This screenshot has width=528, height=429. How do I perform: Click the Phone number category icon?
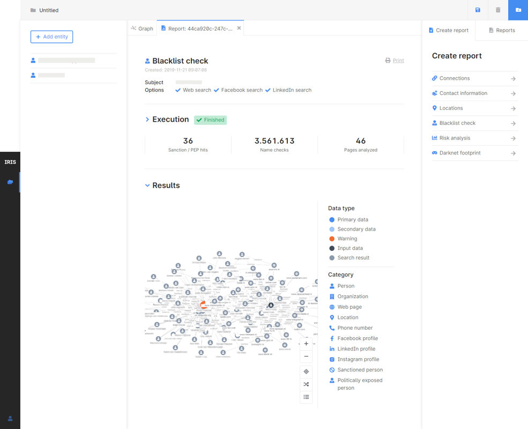pos(332,328)
